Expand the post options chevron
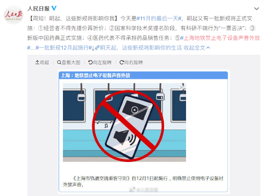 point(256,9)
